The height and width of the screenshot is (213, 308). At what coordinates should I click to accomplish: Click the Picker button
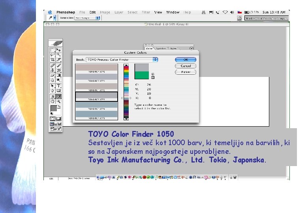point(186,72)
